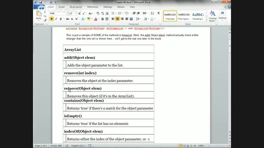Open the font size dropdown
Screen dimensions: 264x148
tap(76, 13)
